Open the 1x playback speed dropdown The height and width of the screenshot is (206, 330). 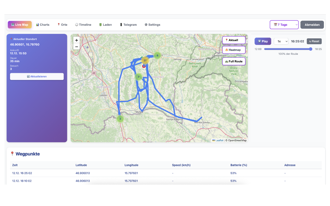pyautogui.click(x=281, y=41)
